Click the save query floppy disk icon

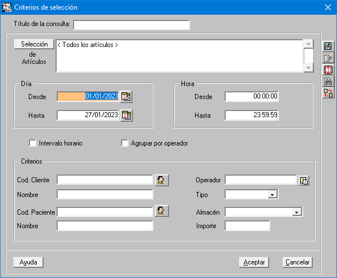328,46
